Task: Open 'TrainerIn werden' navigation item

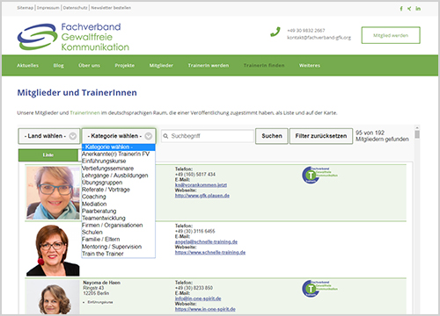Action: tap(209, 65)
